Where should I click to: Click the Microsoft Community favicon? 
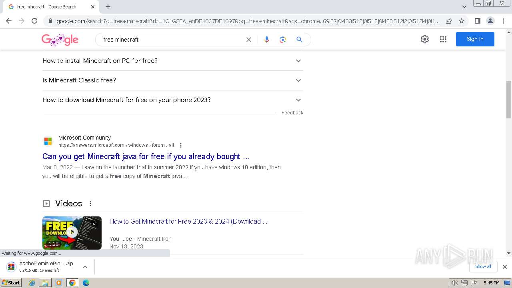[x=48, y=141]
